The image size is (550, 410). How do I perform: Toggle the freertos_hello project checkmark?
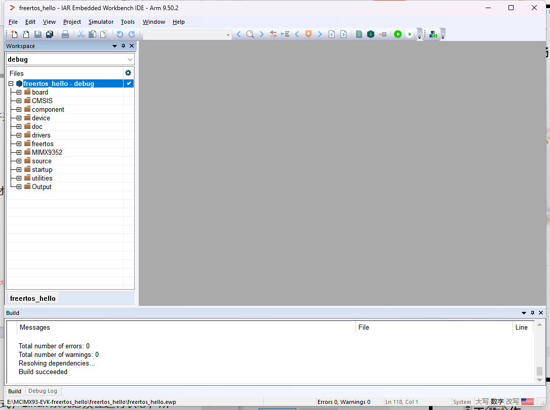pyautogui.click(x=129, y=83)
